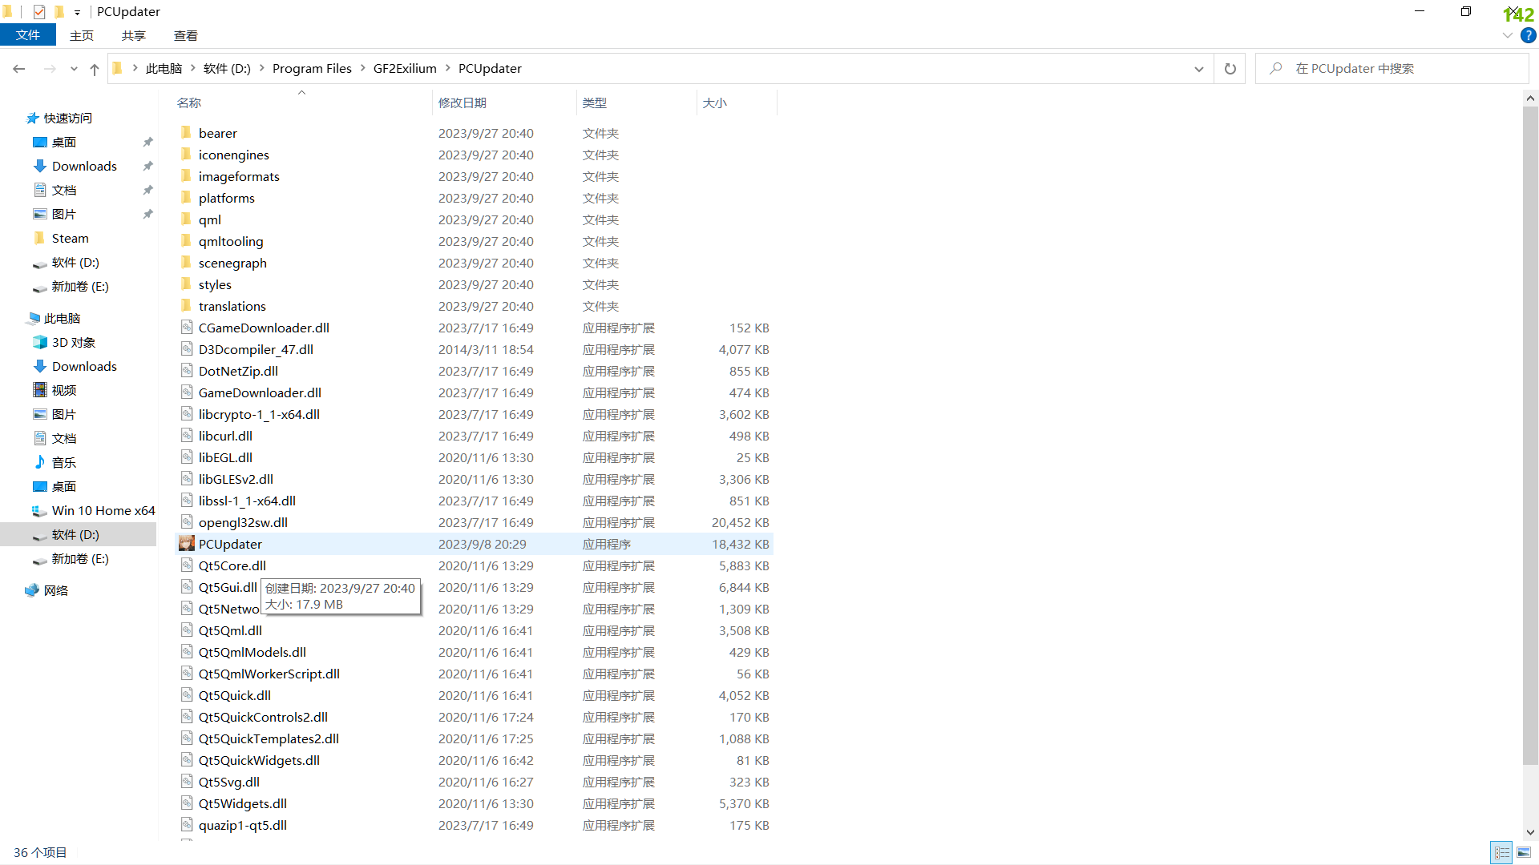
Task: Select libGLESv2.dll file name
Action: (x=236, y=479)
